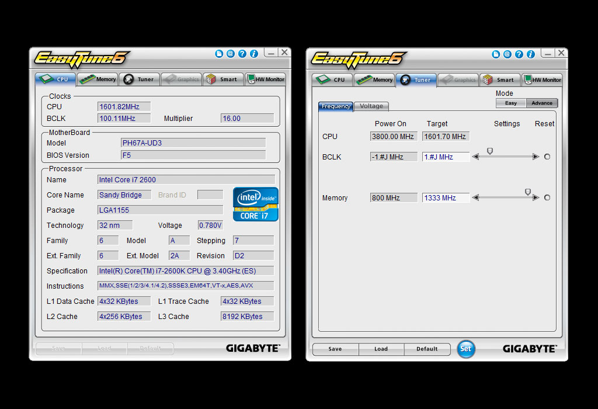Click the Multiplier value 16.00
Viewport: 598px width, 409px height.
click(x=247, y=119)
